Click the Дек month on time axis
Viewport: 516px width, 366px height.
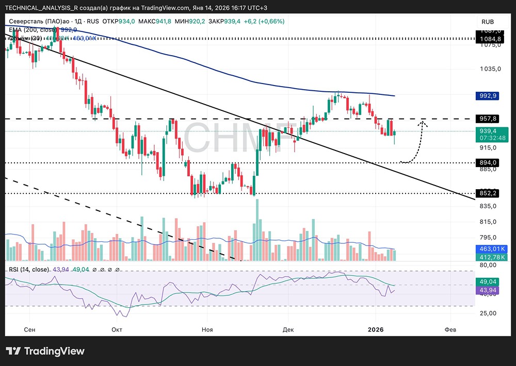288,329
